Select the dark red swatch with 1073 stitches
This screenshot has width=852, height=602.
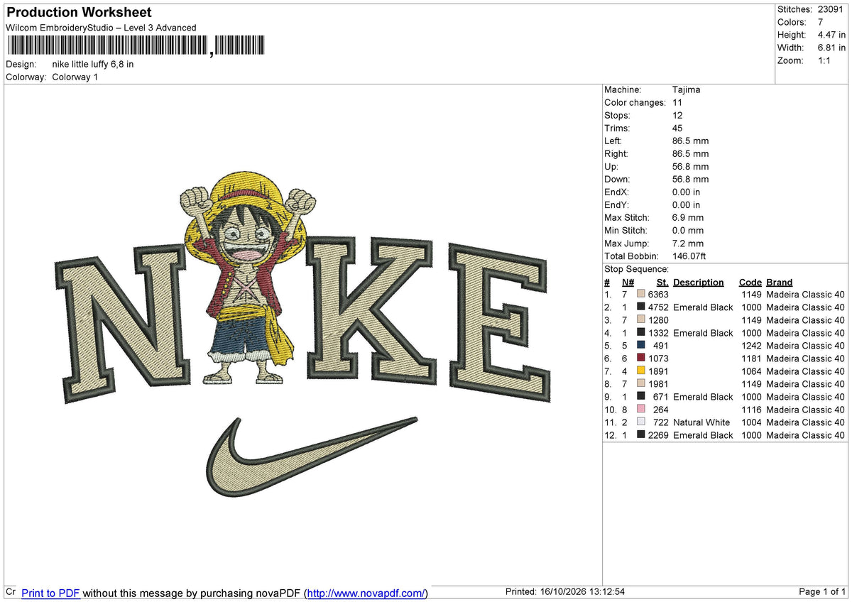coord(641,359)
